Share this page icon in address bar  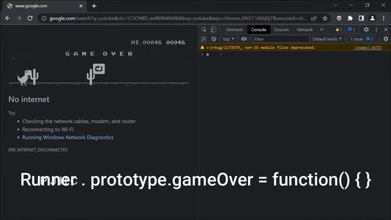(313, 18)
